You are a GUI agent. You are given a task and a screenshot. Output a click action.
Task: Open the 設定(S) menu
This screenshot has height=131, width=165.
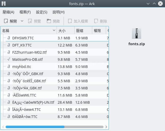click(x=42, y=12)
